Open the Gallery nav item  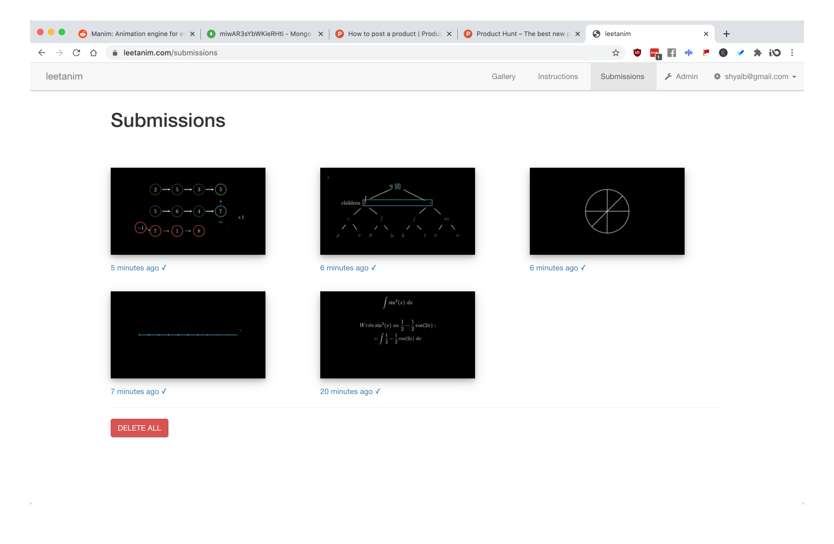tap(504, 76)
